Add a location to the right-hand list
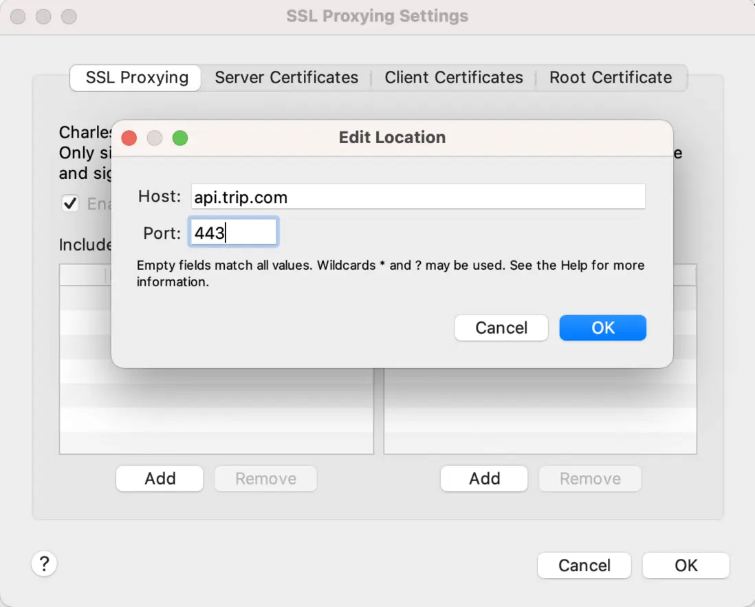Viewport: 755px width, 607px height. pyautogui.click(x=484, y=478)
